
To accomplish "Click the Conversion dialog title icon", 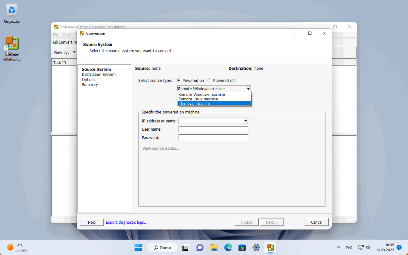I will pyautogui.click(x=82, y=33).
